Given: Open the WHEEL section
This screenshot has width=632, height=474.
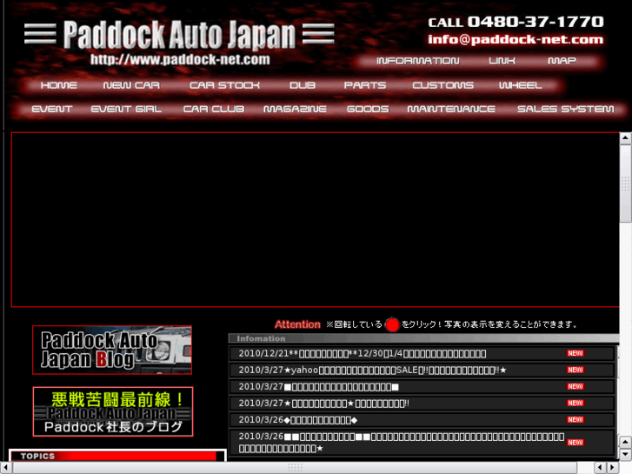Looking at the screenshot, I should pos(521,85).
